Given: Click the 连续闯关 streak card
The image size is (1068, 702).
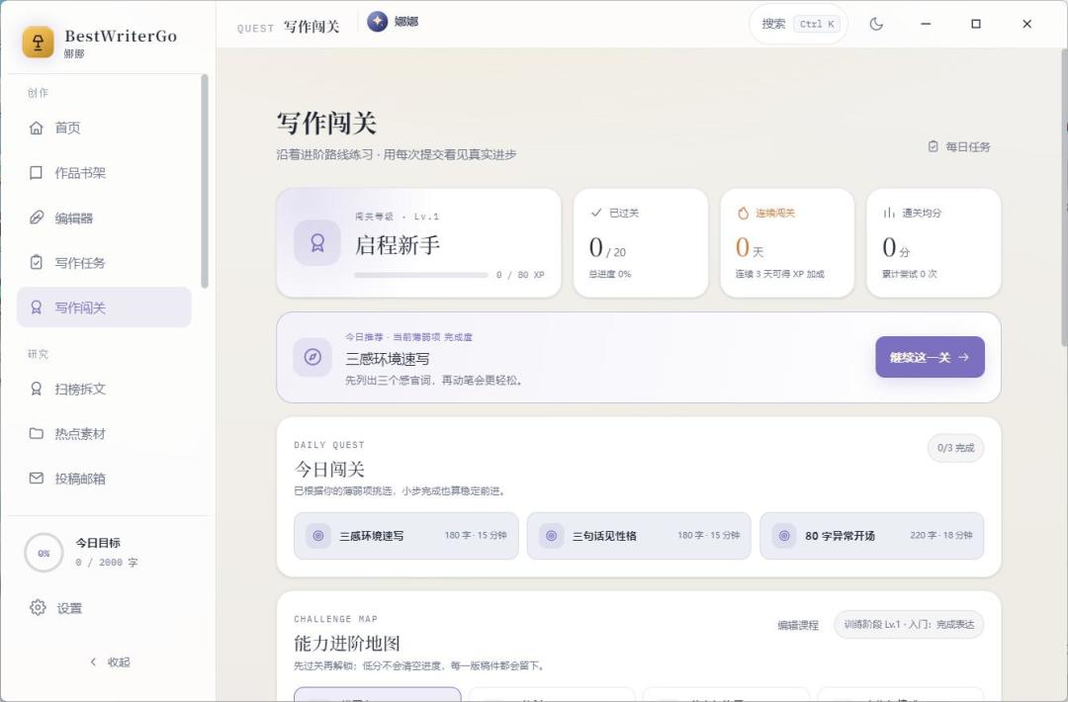Looking at the screenshot, I should (787, 243).
